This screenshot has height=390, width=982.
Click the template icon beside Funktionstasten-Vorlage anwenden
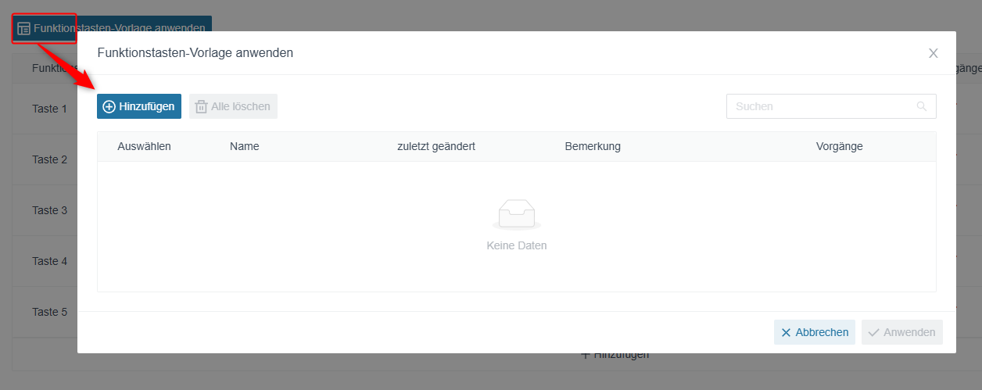click(x=24, y=28)
